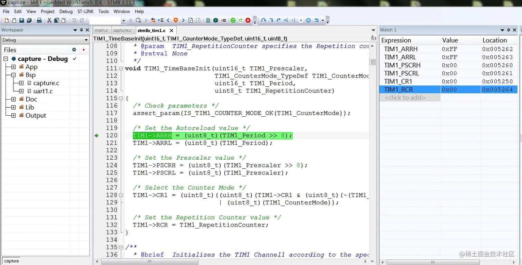Expand the Lib folder node
Screen dimensions: 522x265
tap(13, 107)
